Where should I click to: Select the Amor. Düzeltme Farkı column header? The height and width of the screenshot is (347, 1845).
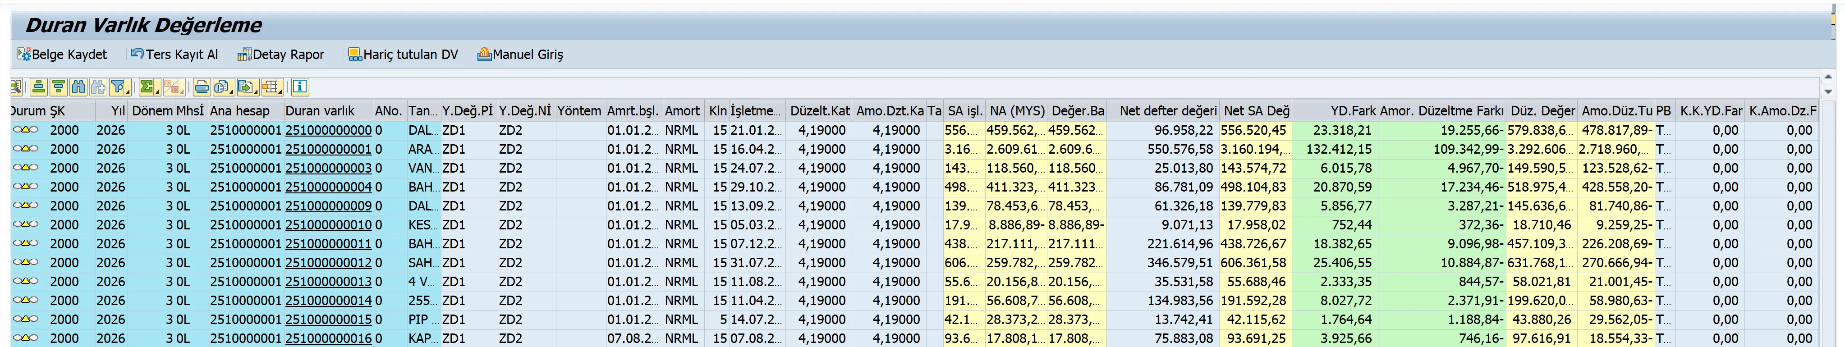point(1442,111)
